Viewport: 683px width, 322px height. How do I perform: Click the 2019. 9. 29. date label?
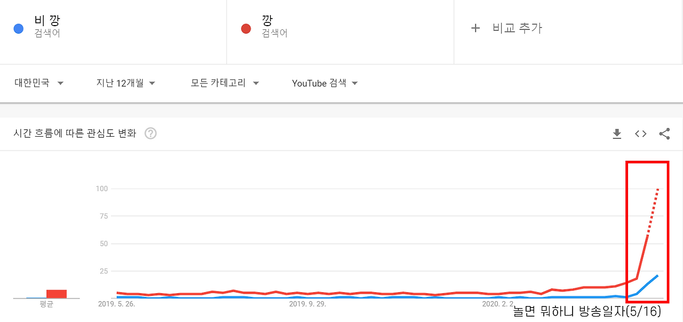308,304
